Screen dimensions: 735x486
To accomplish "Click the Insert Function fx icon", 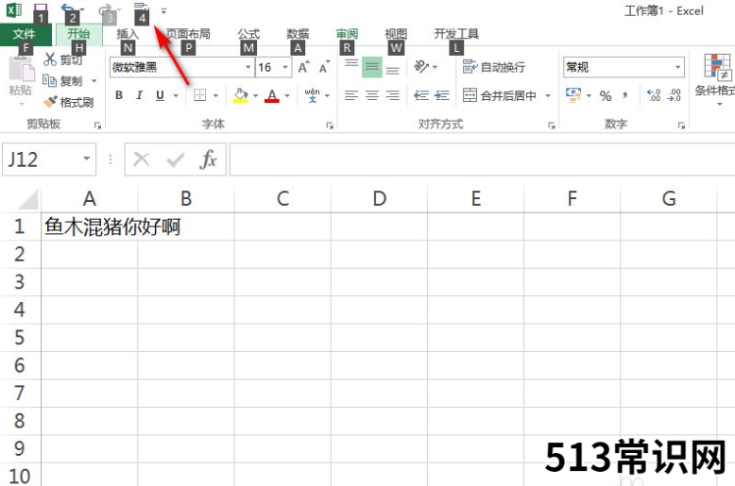I will tap(208, 159).
